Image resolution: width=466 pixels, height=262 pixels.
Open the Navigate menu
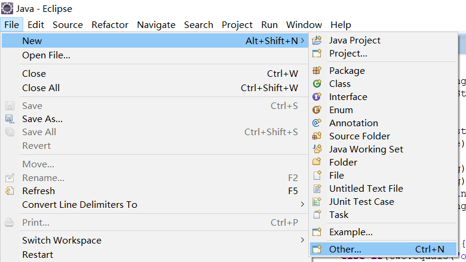coord(157,24)
